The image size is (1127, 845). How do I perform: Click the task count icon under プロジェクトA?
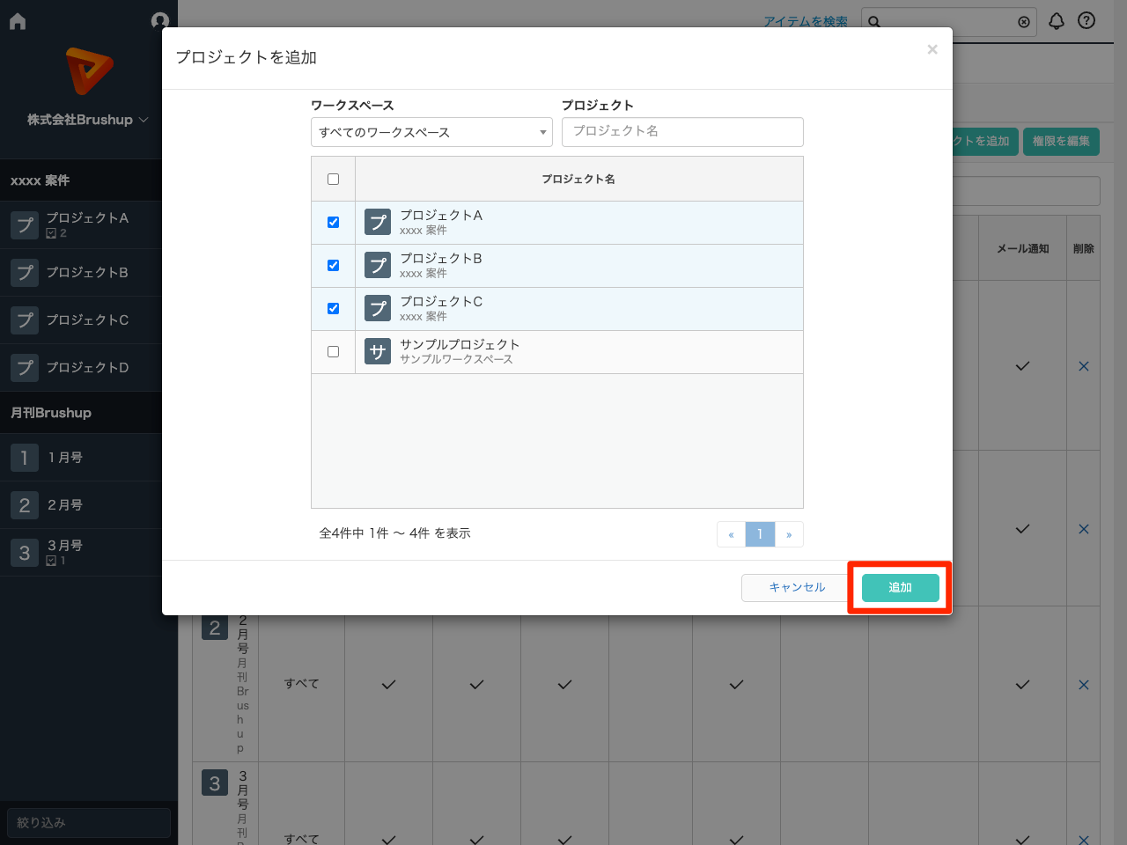[51, 233]
